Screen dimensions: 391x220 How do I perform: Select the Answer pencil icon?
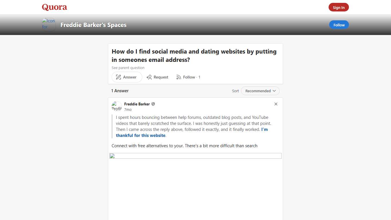[x=118, y=77]
